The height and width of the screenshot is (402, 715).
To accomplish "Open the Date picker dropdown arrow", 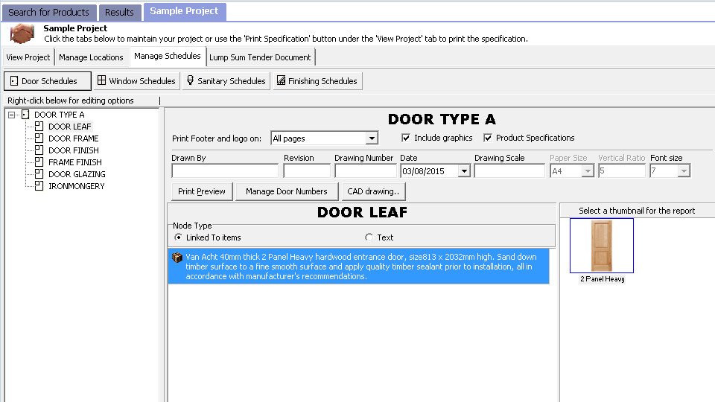I will [464, 171].
